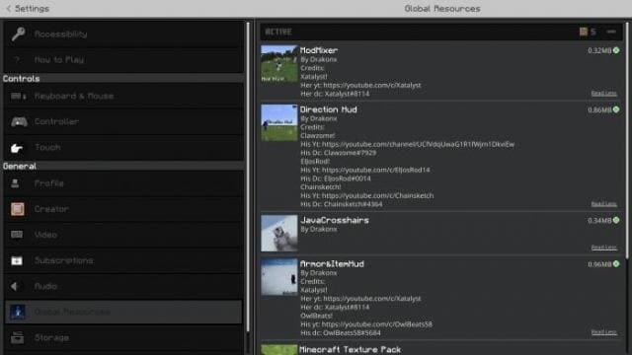Open the Accessibility settings tab
Image resolution: width=632 pixels, height=355 pixels.
point(123,35)
